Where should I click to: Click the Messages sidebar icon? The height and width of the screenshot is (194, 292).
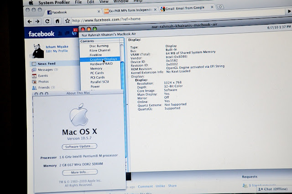point(34,70)
